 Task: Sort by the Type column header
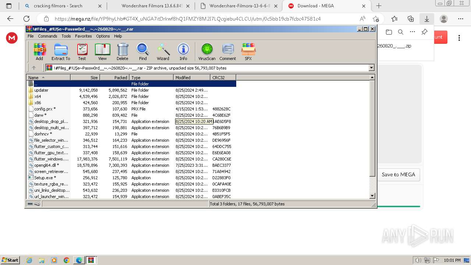click(151, 77)
